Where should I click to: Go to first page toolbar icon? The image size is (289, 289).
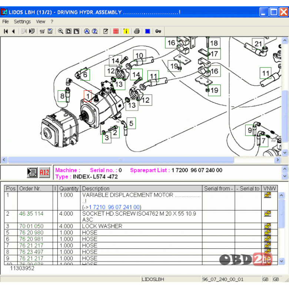point(6,31)
